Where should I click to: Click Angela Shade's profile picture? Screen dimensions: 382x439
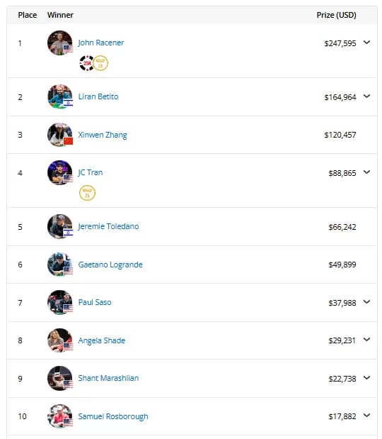tap(59, 340)
